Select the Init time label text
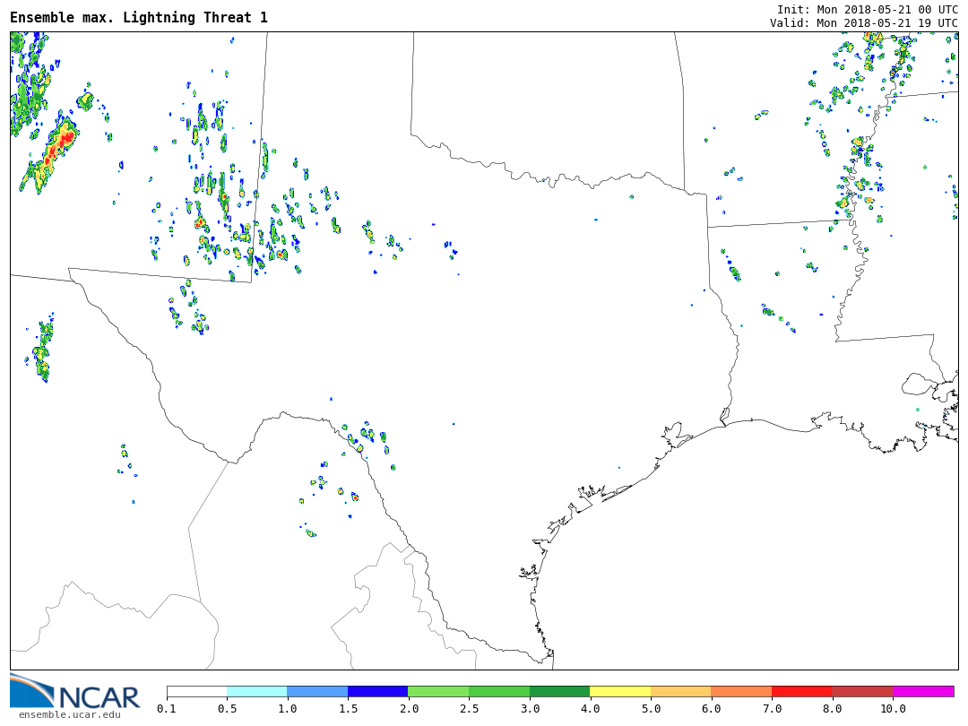968x726 pixels. coord(867,9)
